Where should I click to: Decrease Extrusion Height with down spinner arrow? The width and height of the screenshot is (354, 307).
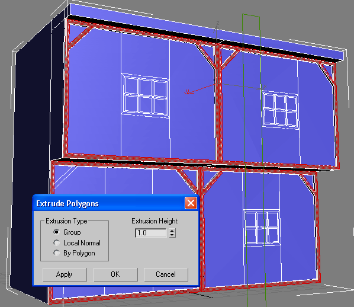tap(172, 235)
